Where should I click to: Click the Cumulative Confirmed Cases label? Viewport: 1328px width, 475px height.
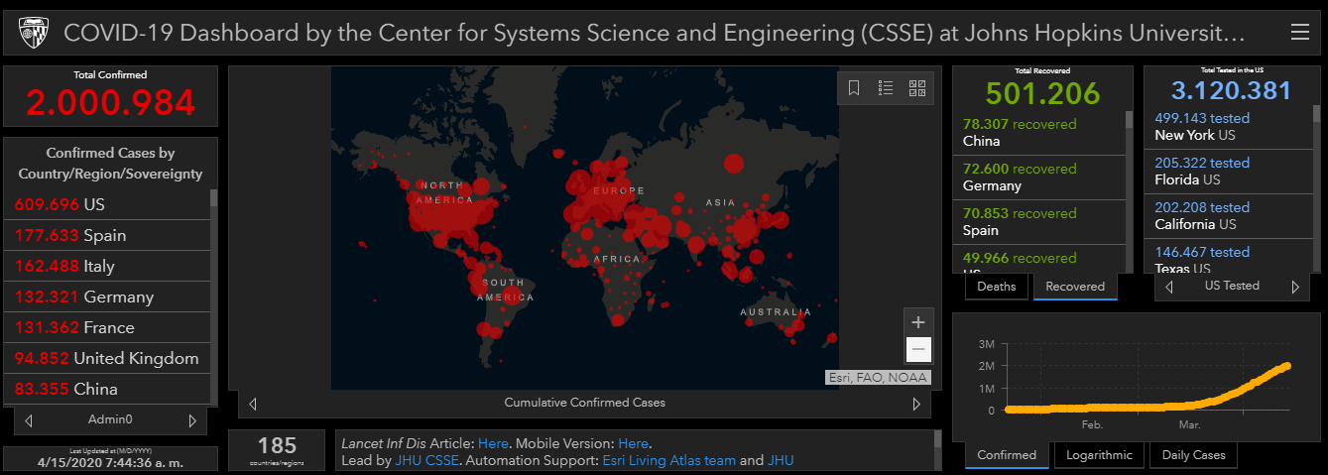585,403
